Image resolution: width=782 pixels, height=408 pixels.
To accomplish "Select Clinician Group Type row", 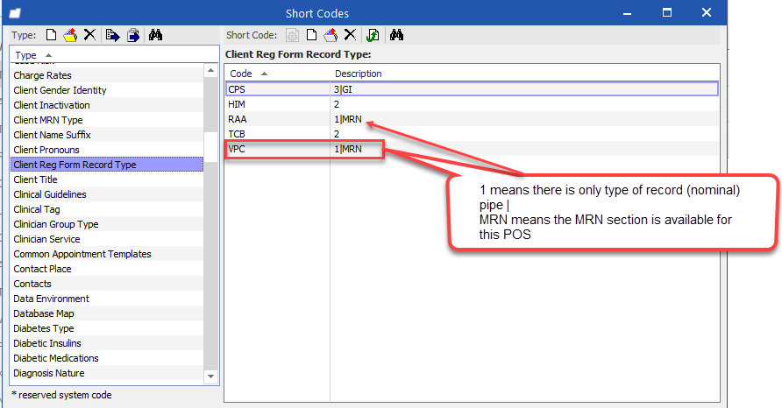I will (x=107, y=224).
